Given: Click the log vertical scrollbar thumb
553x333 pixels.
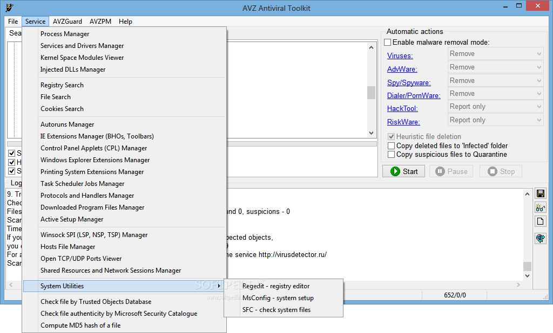Looking at the screenshot, I should [527, 266].
